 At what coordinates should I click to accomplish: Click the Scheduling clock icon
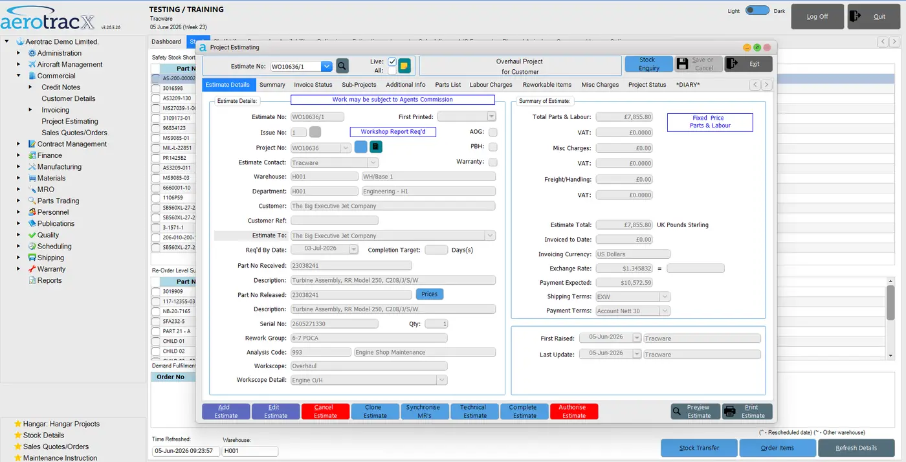tap(32, 247)
